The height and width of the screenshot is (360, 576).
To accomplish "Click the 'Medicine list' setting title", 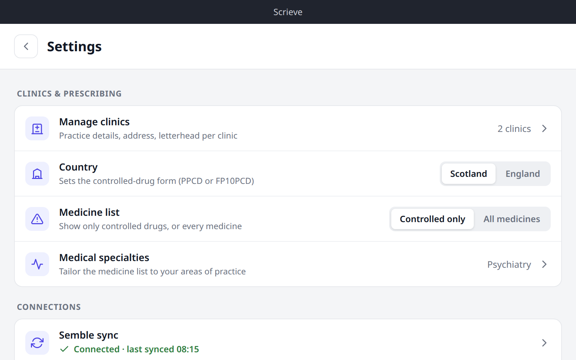I will (x=89, y=212).
